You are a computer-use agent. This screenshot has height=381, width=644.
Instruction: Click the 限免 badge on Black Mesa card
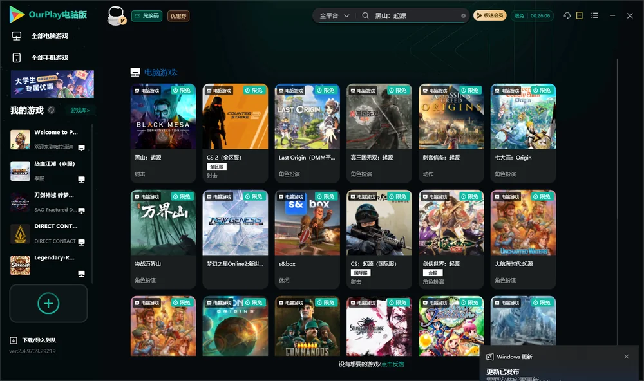point(182,90)
